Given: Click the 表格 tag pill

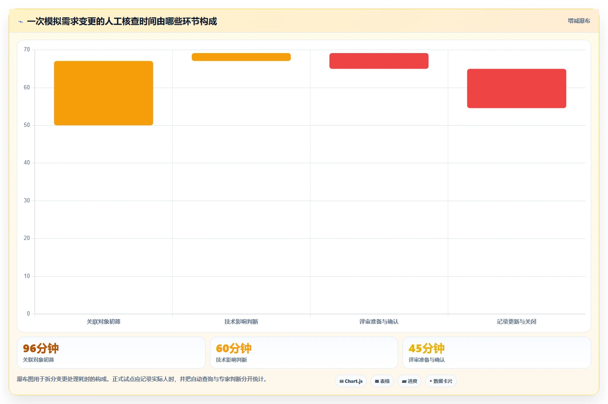Looking at the screenshot, I should pos(382,381).
